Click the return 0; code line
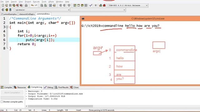The height and width of the screenshot is (112, 200). 27,44
